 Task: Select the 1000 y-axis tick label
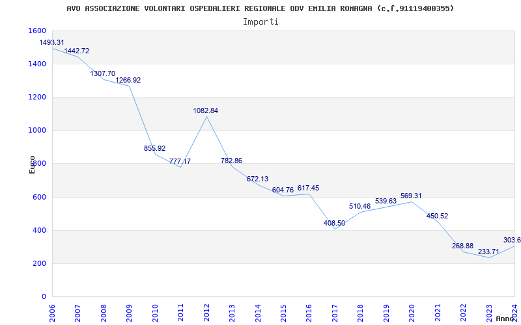tap(37, 131)
